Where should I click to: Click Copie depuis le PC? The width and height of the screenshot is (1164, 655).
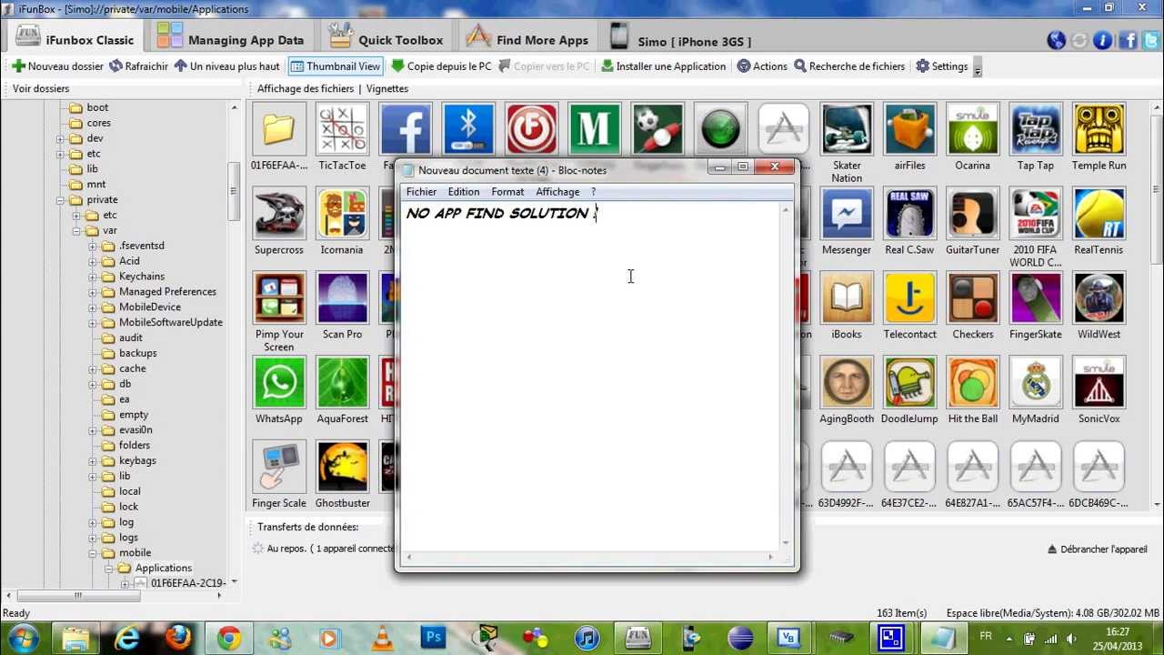[x=441, y=66]
